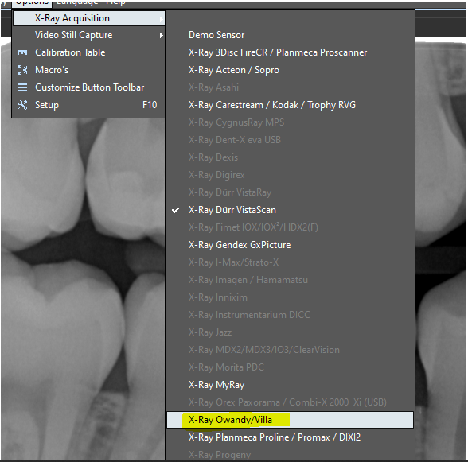Select X-Ray Carestream / Kodak / Trophy RVG

tap(290, 105)
